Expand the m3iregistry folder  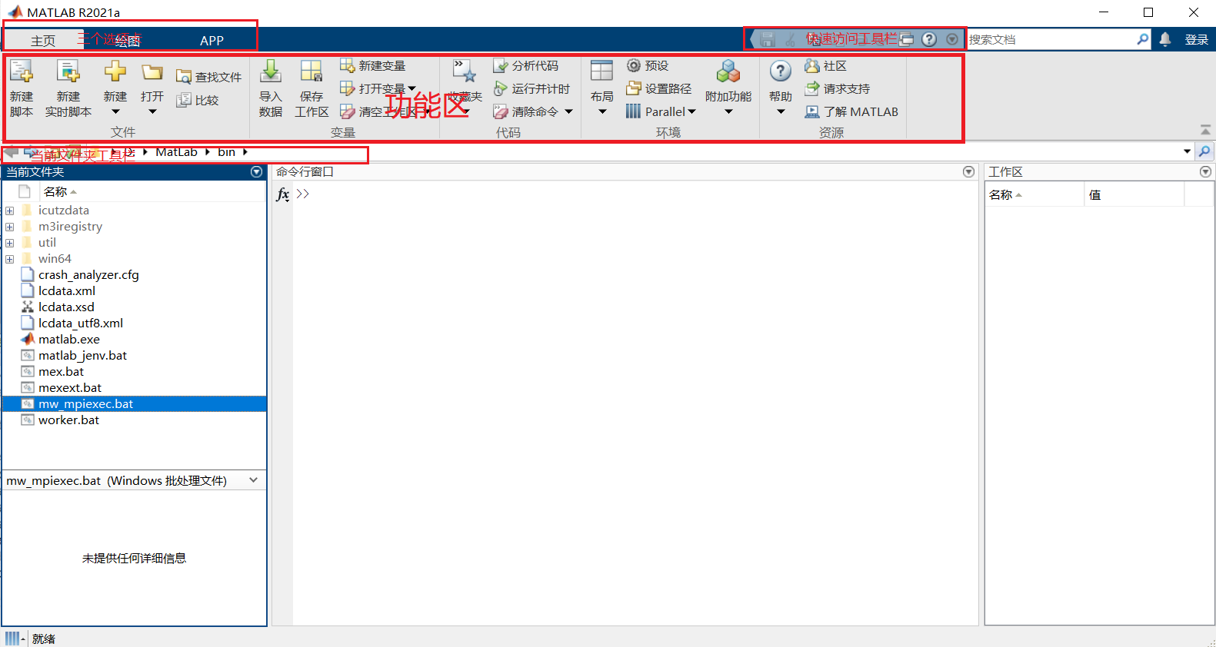(x=9, y=227)
